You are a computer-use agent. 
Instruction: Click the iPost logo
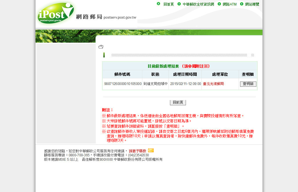(x=56, y=13)
